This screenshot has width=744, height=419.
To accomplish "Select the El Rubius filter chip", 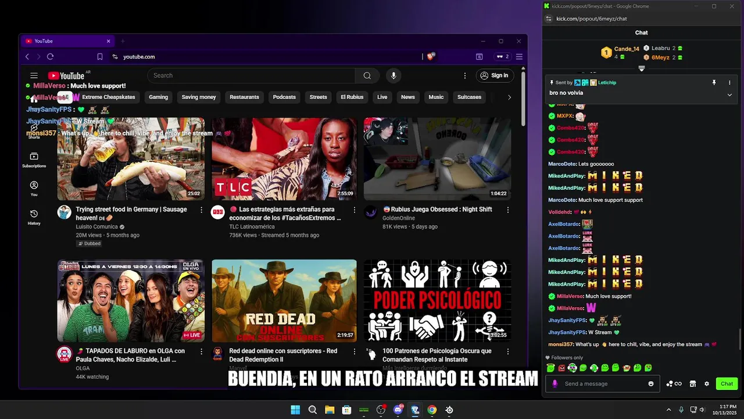I will pos(352,97).
